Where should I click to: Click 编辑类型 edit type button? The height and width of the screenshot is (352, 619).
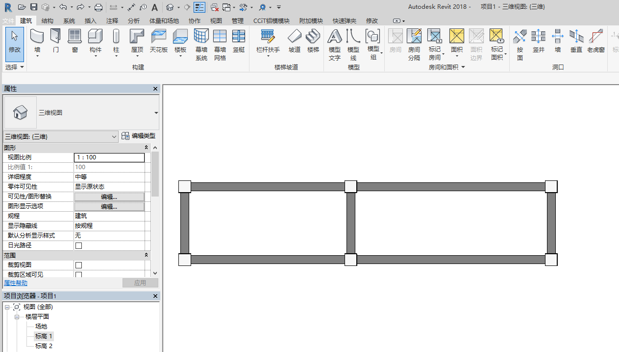coord(139,136)
